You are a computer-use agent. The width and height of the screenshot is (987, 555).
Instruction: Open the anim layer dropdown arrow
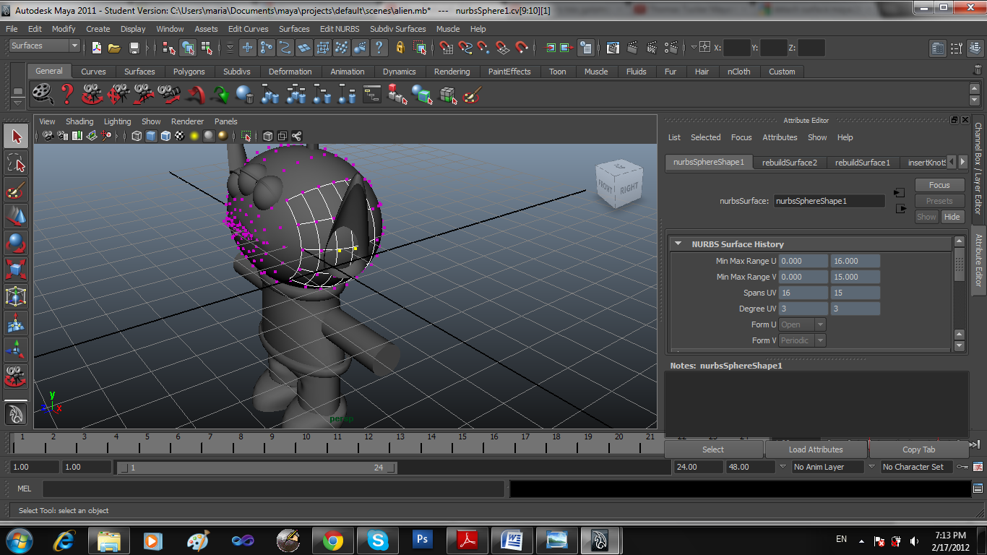[783, 467]
